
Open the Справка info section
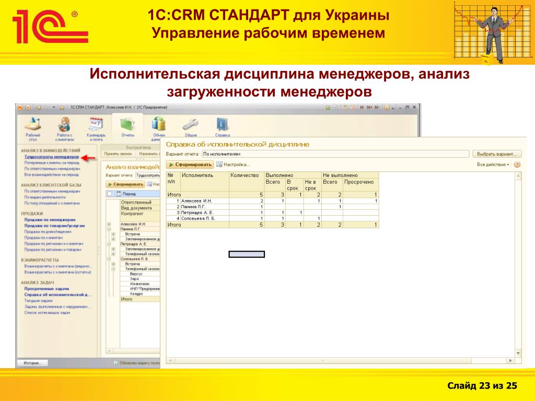pyautogui.click(x=222, y=127)
